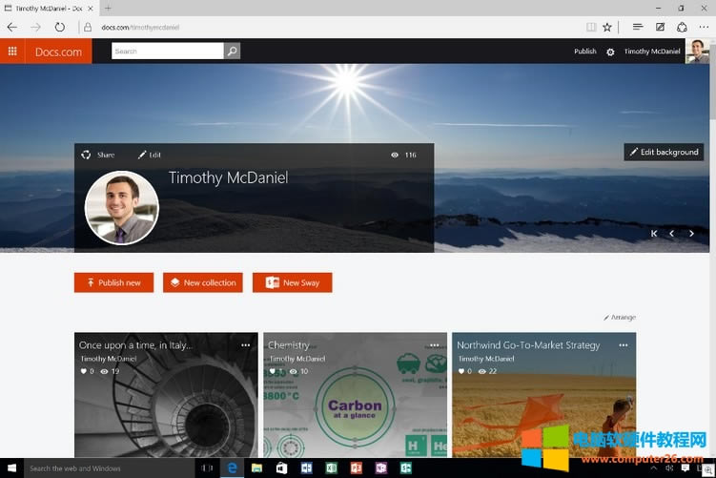
Task: Go to next background image arrow
Action: pyautogui.click(x=692, y=233)
